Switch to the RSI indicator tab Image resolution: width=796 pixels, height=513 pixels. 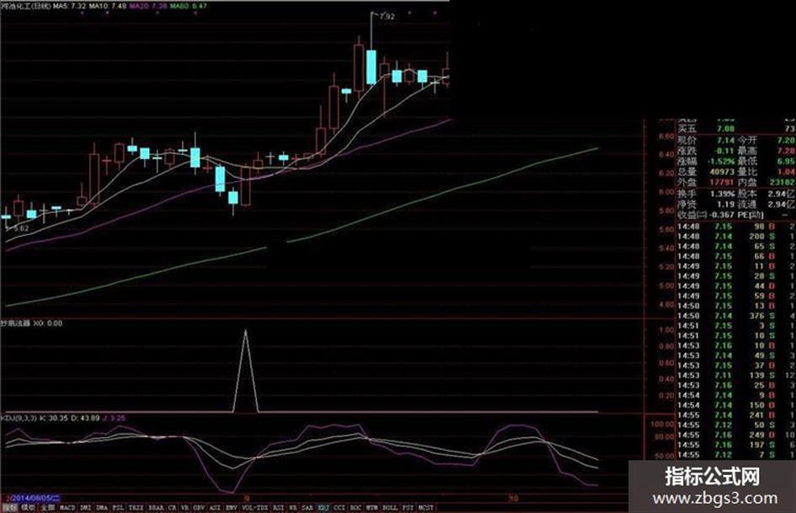tap(278, 507)
